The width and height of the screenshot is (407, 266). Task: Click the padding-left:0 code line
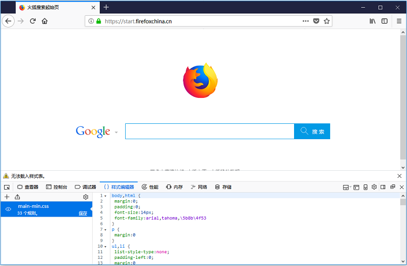click(x=134, y=257)
